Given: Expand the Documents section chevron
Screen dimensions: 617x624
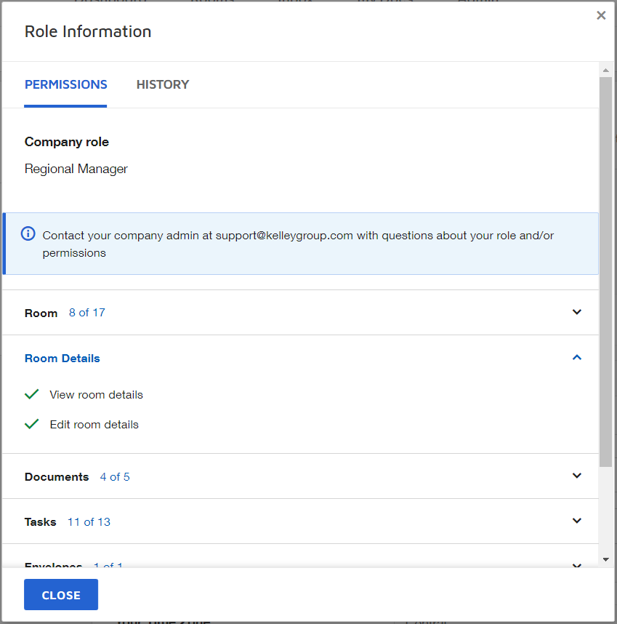Looking at the screenshot, I should (577, 476).
